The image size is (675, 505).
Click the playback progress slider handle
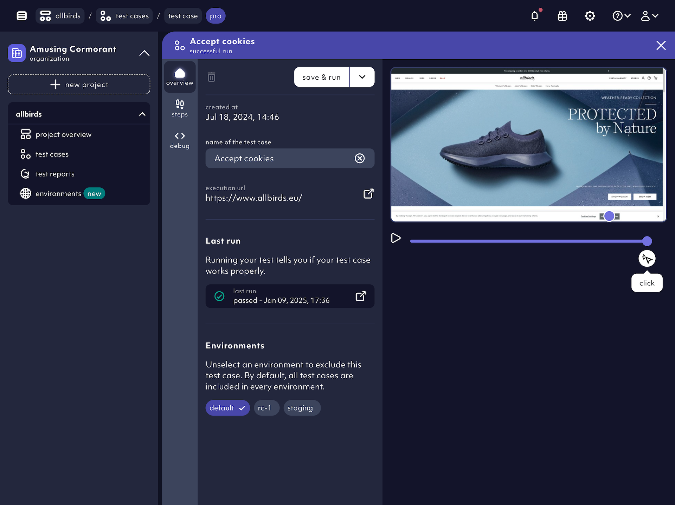pyautogui.click(x=647, y=241)
